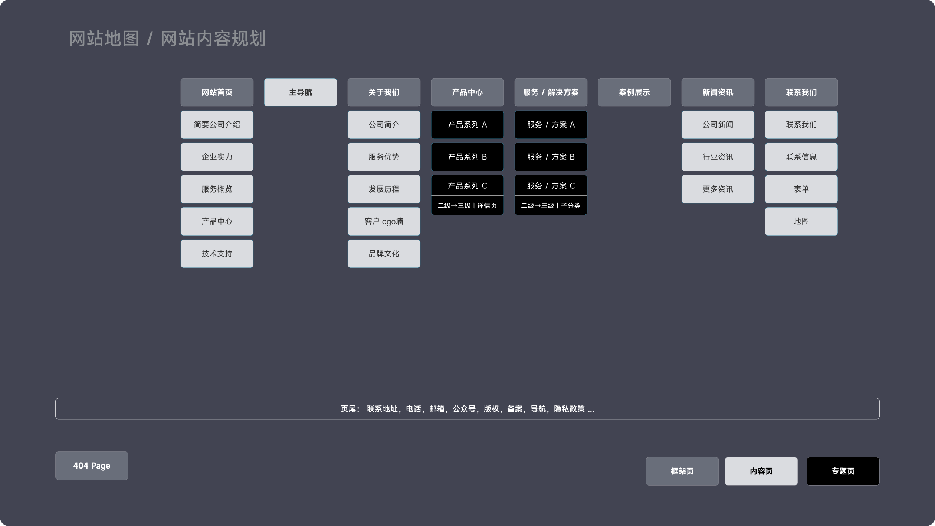Image resolution: width=935 pixels, height=526 pixels.
Task: Click the 网站首页 header box
Action: [x=217, y=92]
